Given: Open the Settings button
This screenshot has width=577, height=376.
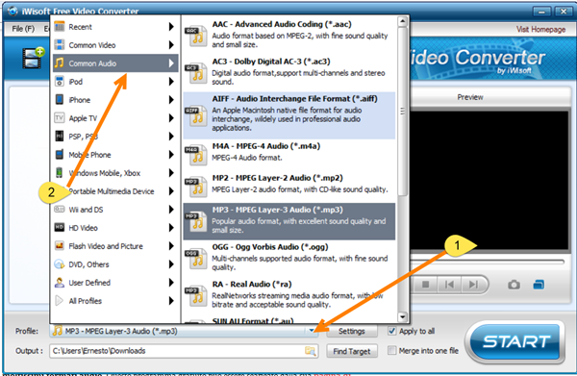Looking at the screenshot, I should pos(351,331).
